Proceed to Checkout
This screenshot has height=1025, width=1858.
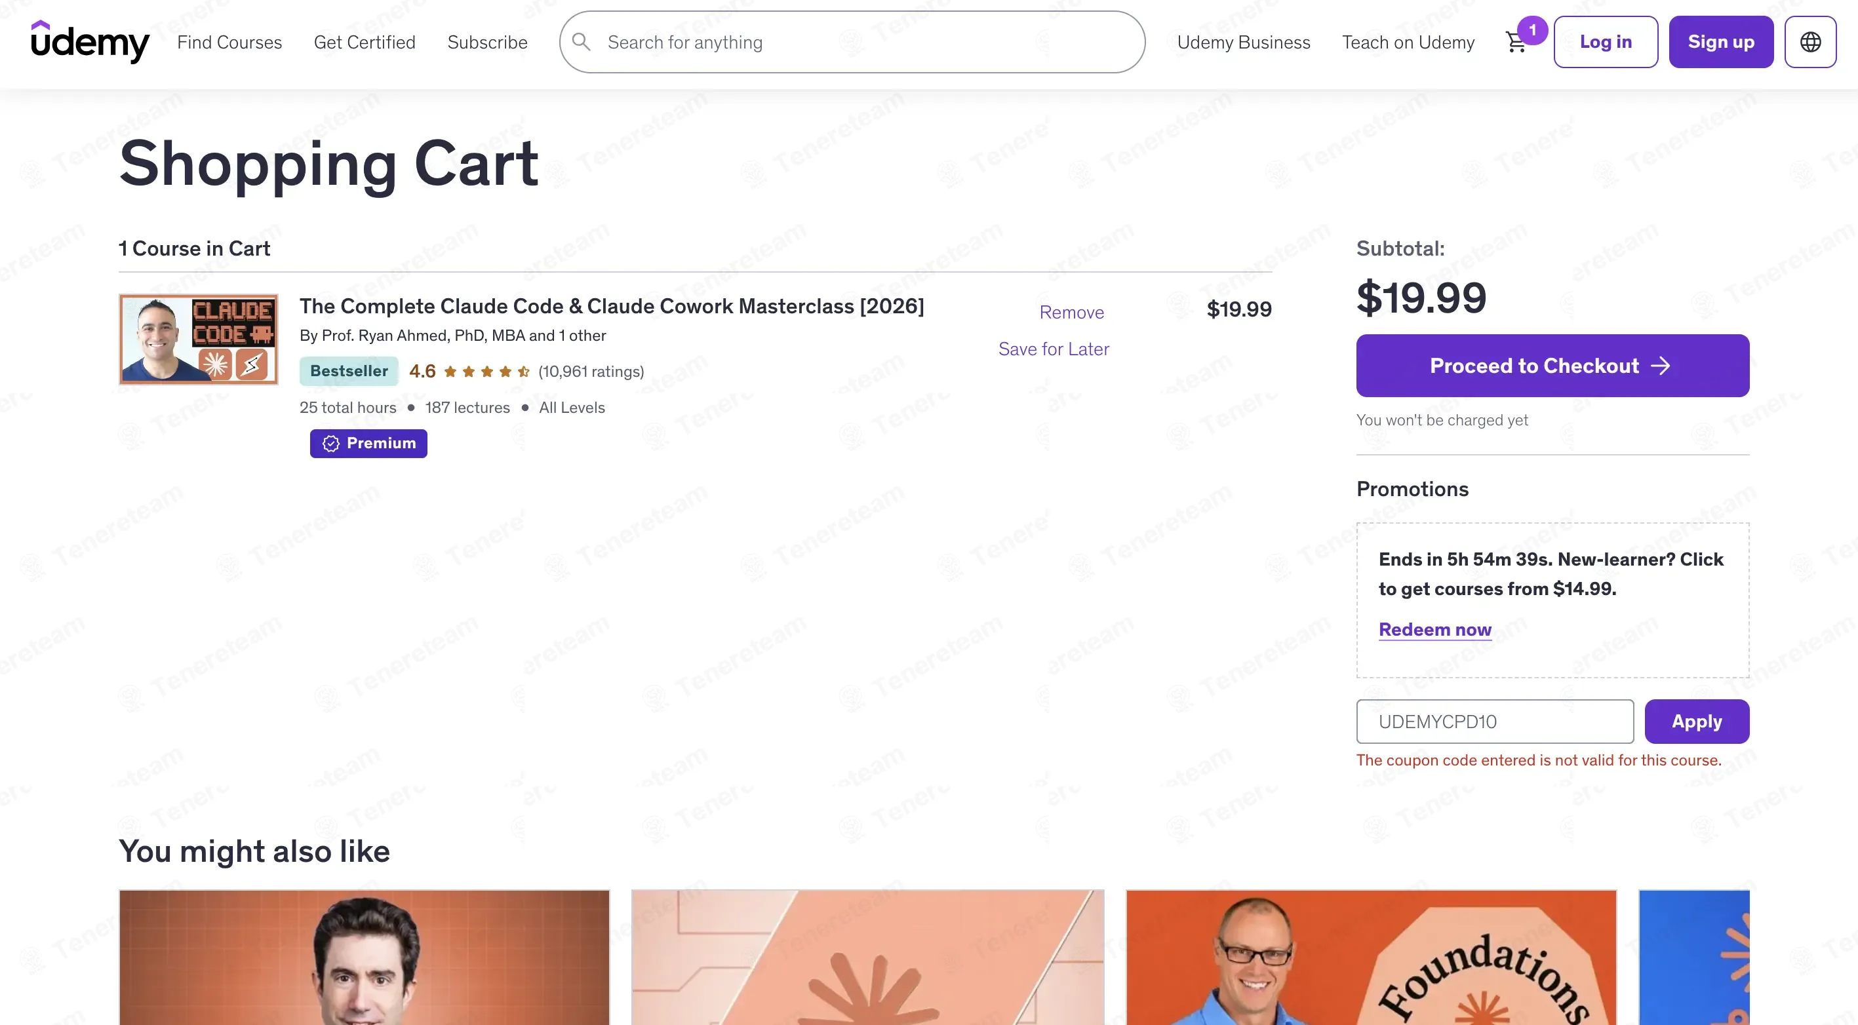[1552, 366]
